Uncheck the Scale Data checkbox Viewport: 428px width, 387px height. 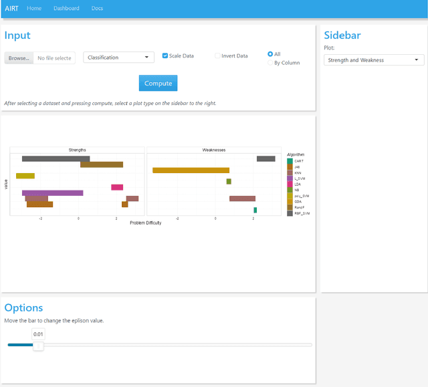click(165, 56)
